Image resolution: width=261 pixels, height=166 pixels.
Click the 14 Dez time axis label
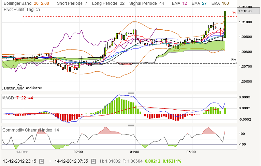click(22, 152)
